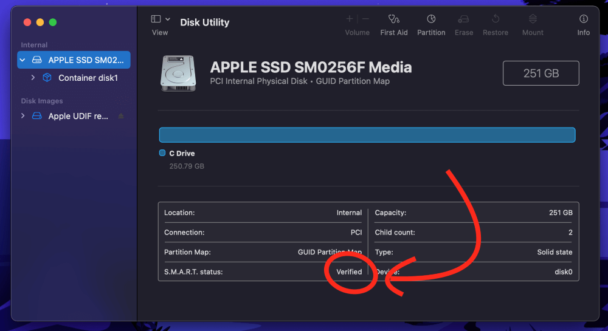The height and width of the screenshot is (331, 608).
Task: Eject the Apple UDIF disk image
Action: [x=121, y=116]
